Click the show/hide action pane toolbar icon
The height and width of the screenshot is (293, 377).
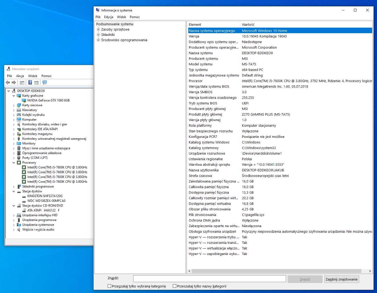pyautogui.click(x=36, y=83)
